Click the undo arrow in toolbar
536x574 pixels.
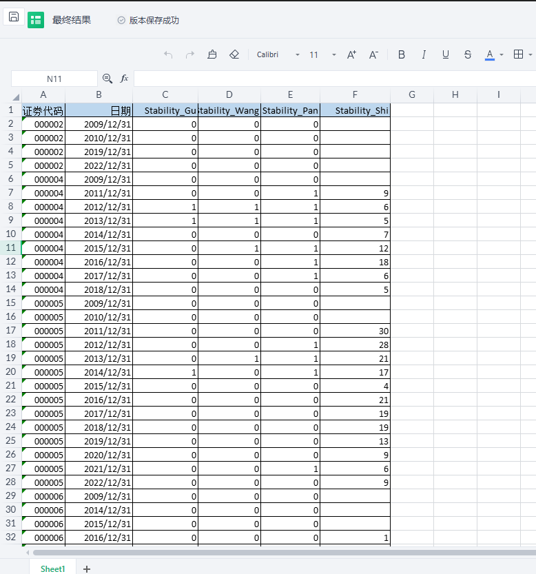coord(168,54)
